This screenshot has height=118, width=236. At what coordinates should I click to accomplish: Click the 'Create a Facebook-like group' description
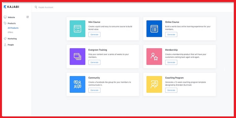pyautogui.click(x=110, y=84)
